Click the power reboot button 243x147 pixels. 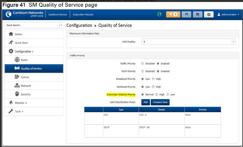[209, 14]
